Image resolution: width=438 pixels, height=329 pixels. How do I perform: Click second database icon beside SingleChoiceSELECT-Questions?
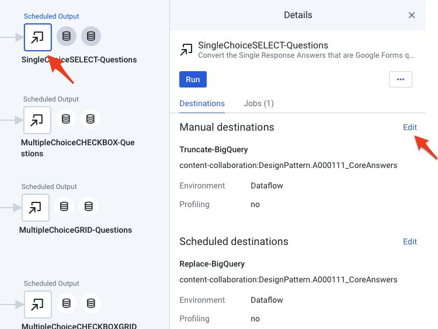point(91,37)
